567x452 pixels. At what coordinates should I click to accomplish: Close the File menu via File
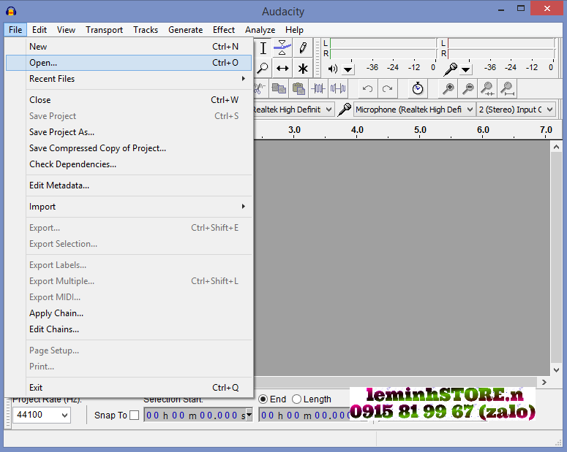[x=15, y=30]
